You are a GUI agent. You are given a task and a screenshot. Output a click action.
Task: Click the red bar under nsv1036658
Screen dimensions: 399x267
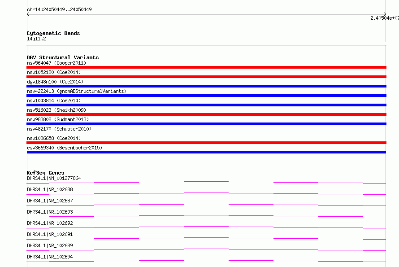coord(206,143)
